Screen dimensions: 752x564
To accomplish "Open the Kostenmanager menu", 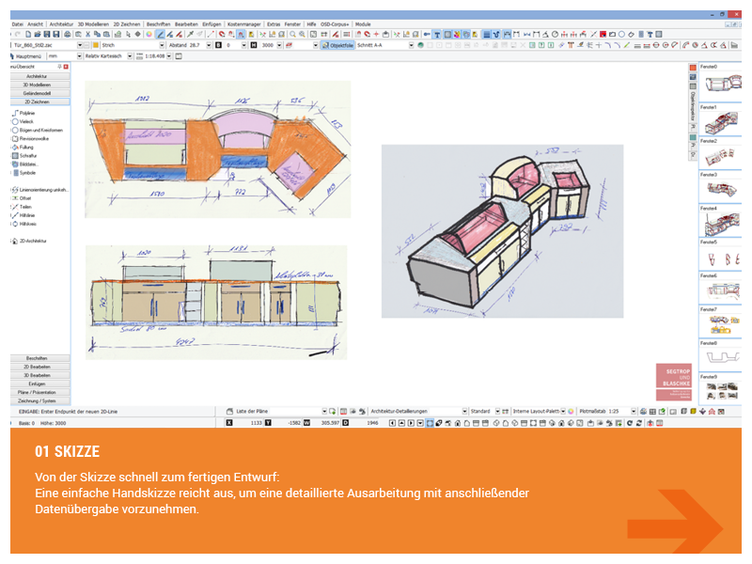I will (x=244, y=24).
